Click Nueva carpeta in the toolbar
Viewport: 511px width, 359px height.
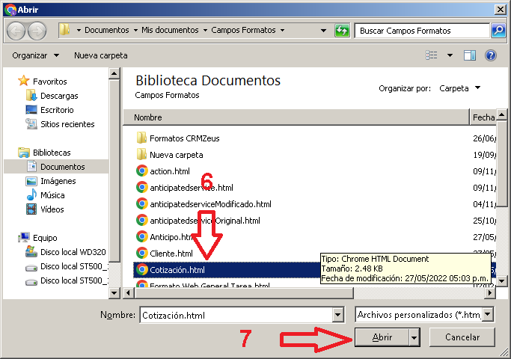tap(100, 55)
